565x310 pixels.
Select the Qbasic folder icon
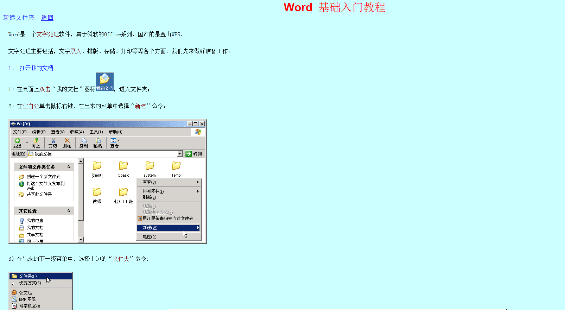click(x=123, y=166)
